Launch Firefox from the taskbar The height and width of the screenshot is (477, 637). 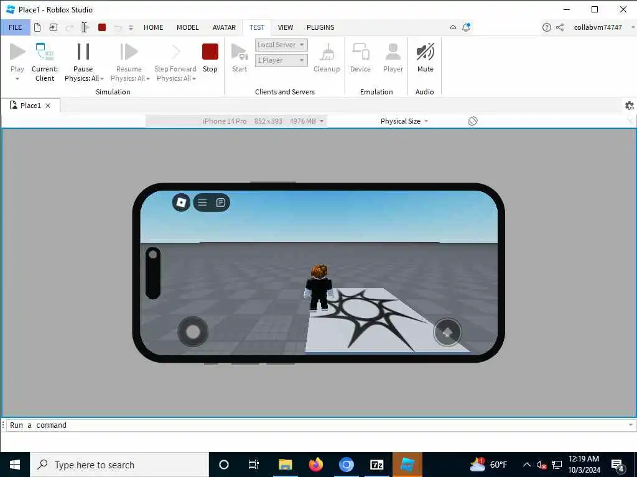coord(315,465)
